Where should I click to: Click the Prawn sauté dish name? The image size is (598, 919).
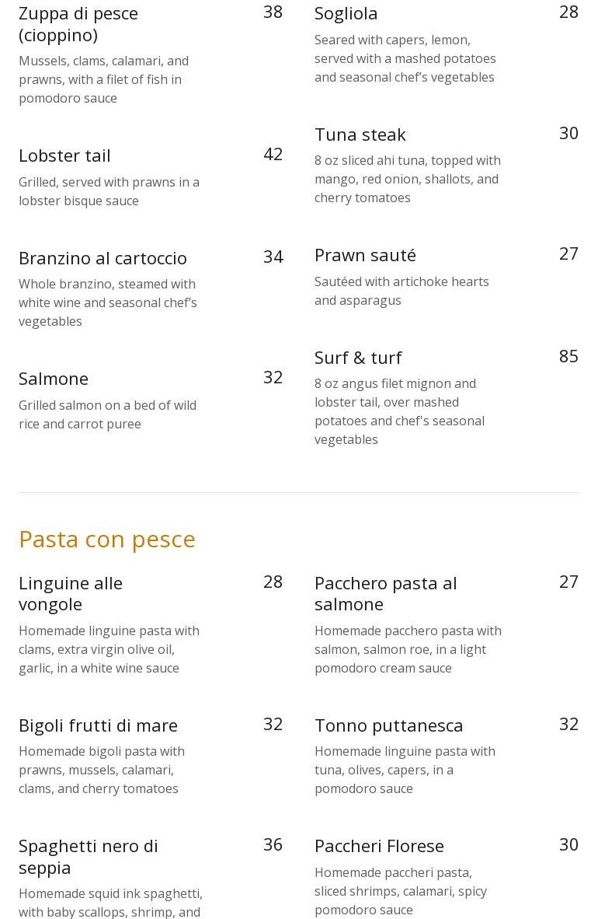[365, 255]
